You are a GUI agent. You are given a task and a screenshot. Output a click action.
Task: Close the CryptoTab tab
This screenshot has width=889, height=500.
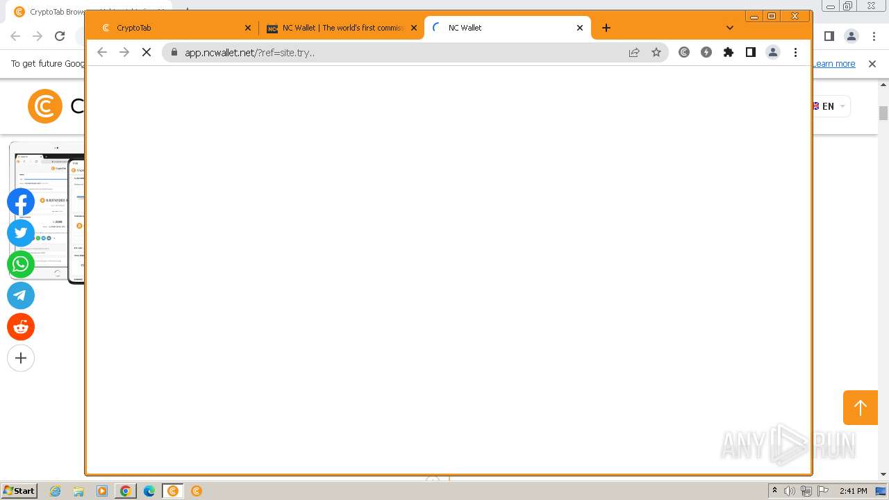pos(248,28)
